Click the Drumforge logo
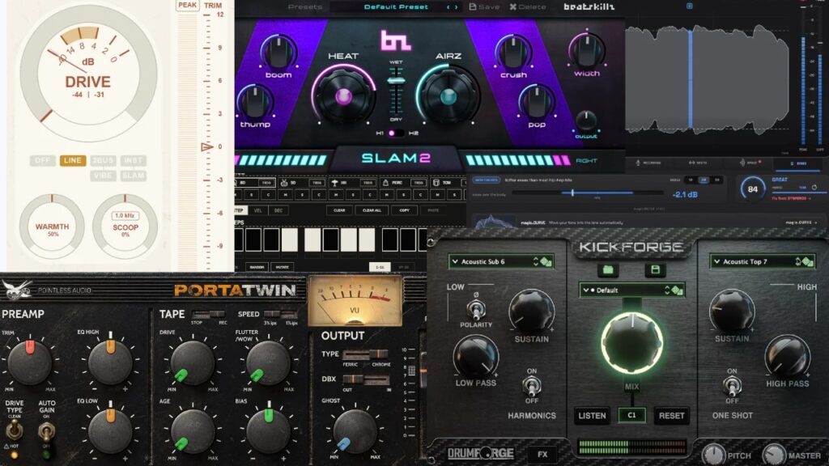The width and height of the screenshot is (829, 466). coord(481,453)
